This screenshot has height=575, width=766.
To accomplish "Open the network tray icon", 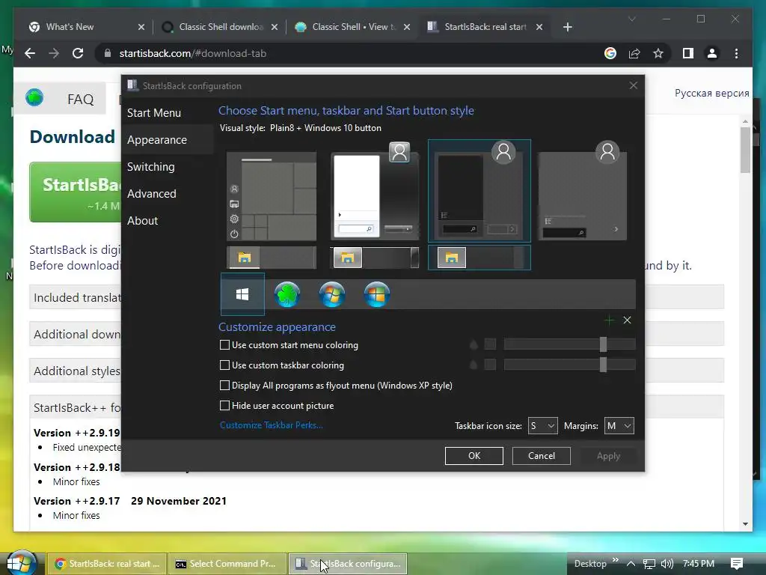I will point(649,564).
